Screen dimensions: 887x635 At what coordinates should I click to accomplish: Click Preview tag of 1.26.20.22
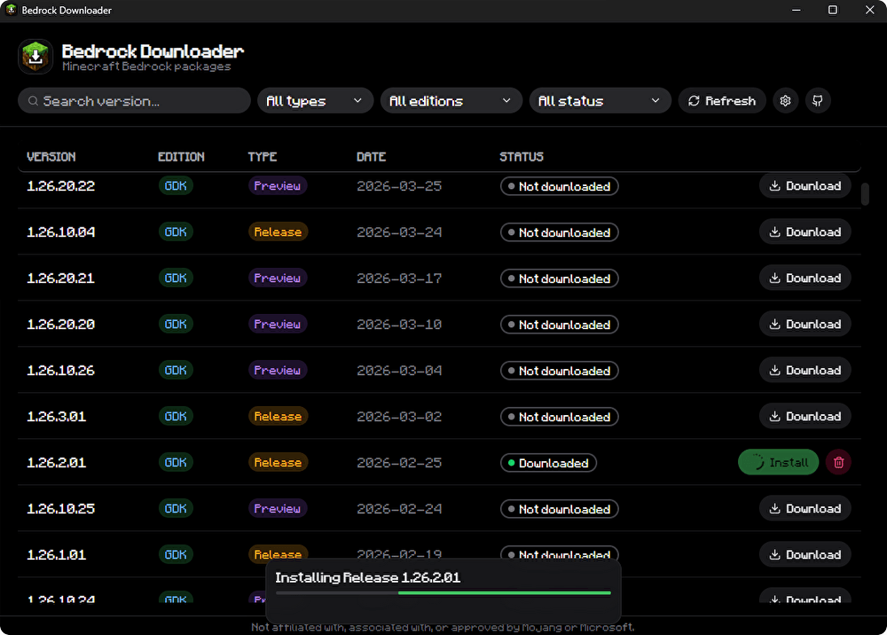pos(277,185)
